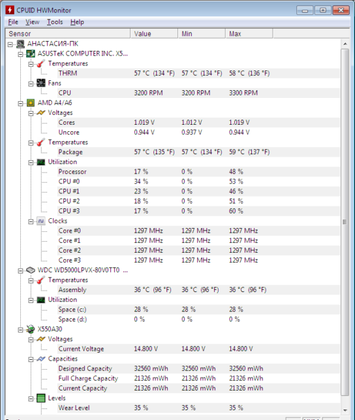Viewport: 355px width, 420px height.
Task: Click the Max column header
Action: pyautogui.click(x=249, y=34)
